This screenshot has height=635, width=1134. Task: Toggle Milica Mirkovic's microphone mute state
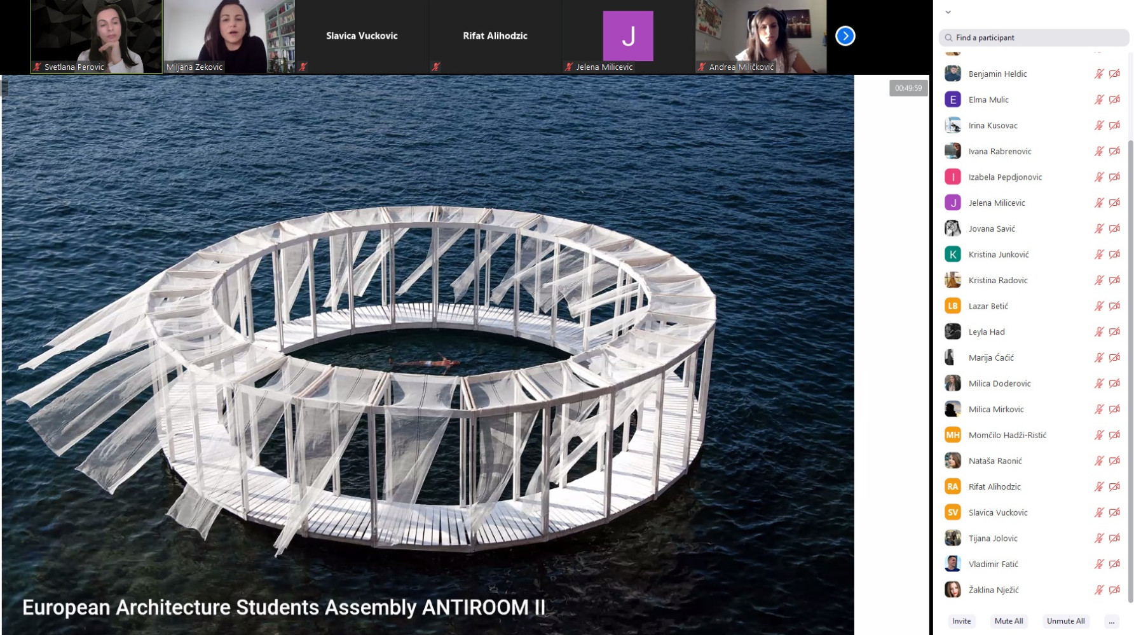1098,410
